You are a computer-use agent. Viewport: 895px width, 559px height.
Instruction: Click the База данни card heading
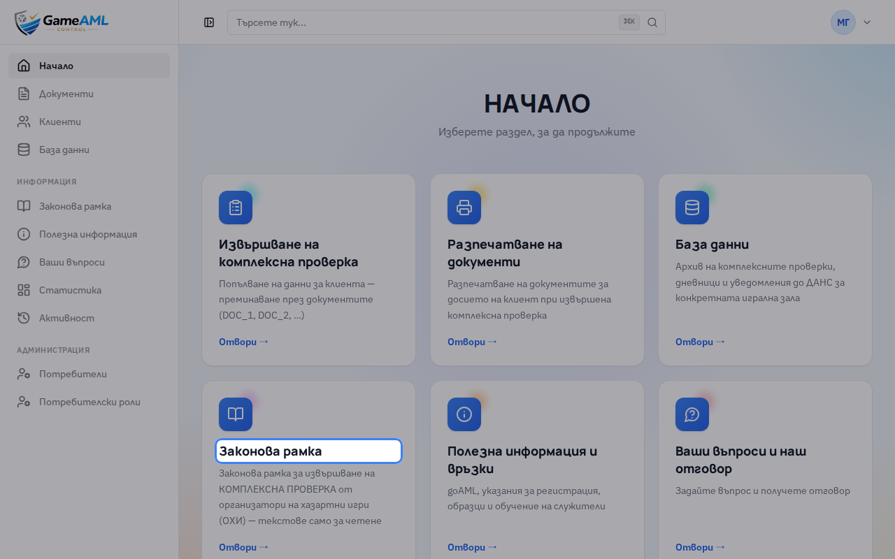pyautogui.click(x=712, y=245)
